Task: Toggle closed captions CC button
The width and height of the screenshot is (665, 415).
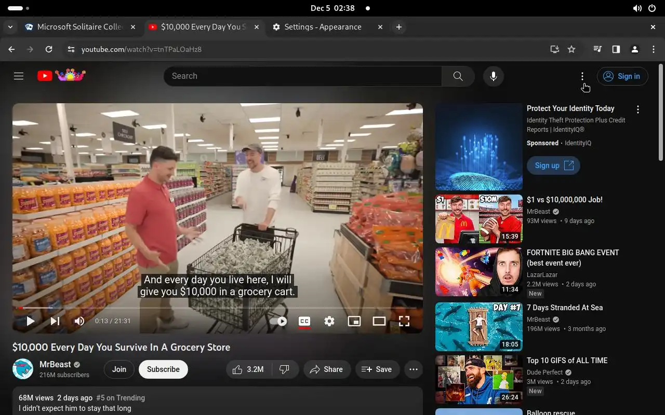Action: pyautogui.click(x=304, y=321)
